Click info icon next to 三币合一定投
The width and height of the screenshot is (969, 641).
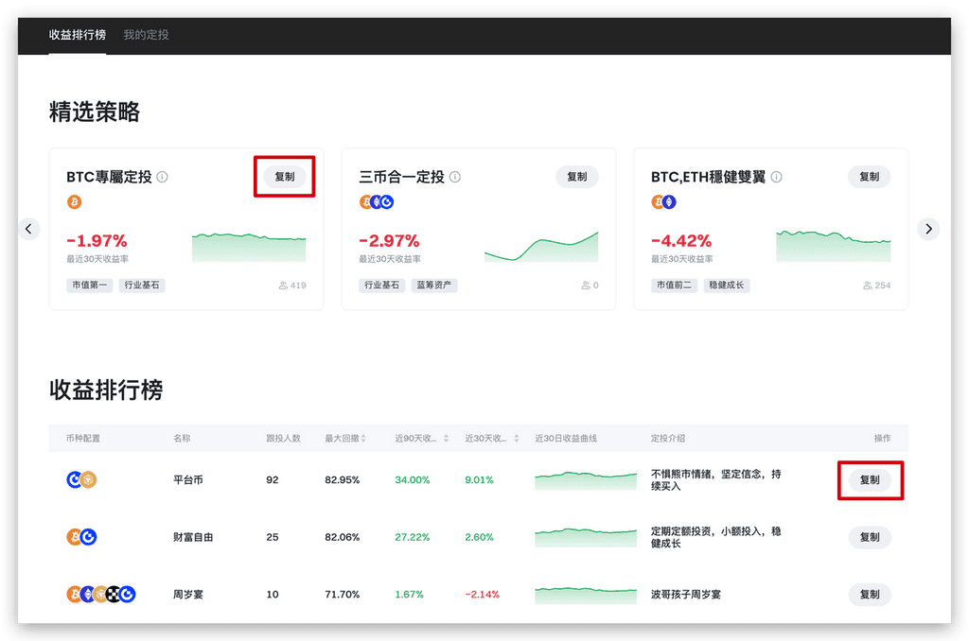(455, 177)
